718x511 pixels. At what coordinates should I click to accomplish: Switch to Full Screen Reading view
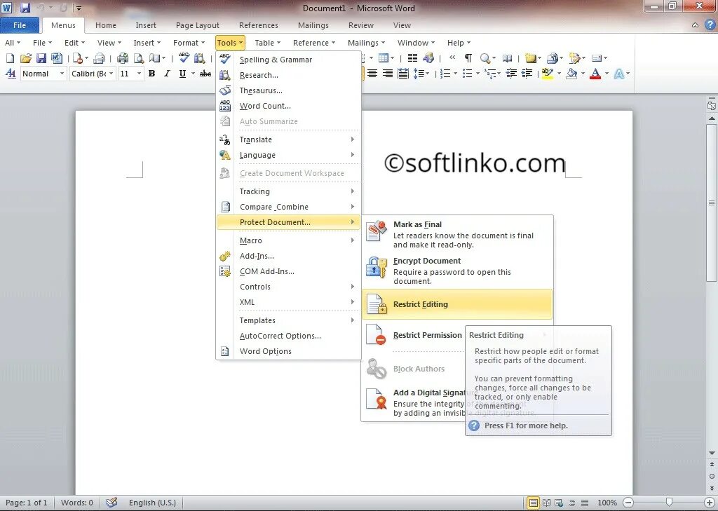coord(546,503)
